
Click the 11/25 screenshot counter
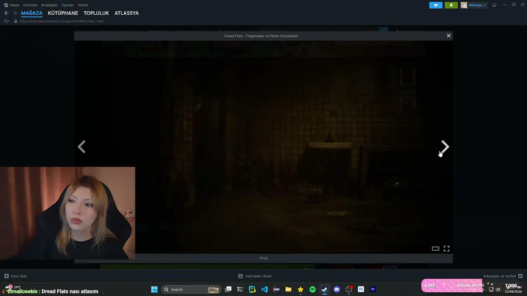(263, 258)
